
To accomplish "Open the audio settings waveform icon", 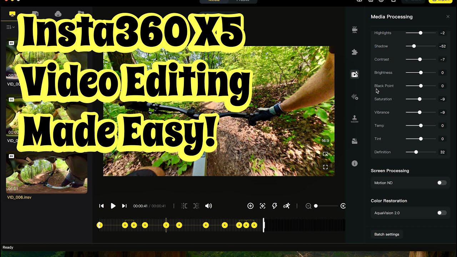I will click(355, 97).
